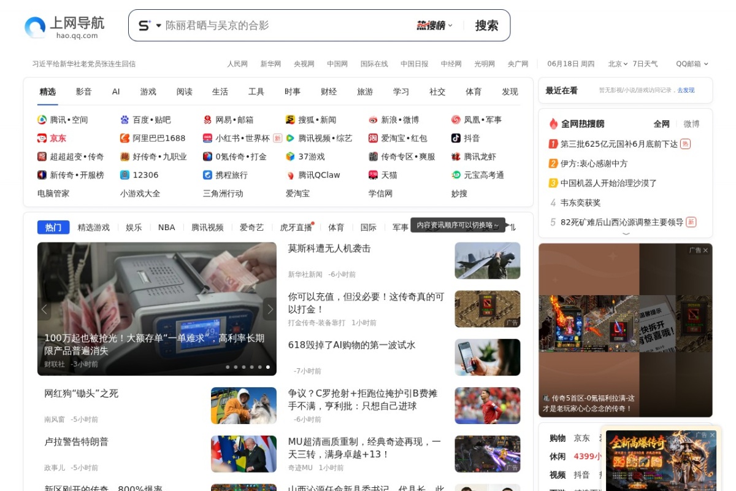Switch hot list to 微博
The height and width of the screenshot is (491, 736).
[x=691, y=124]
